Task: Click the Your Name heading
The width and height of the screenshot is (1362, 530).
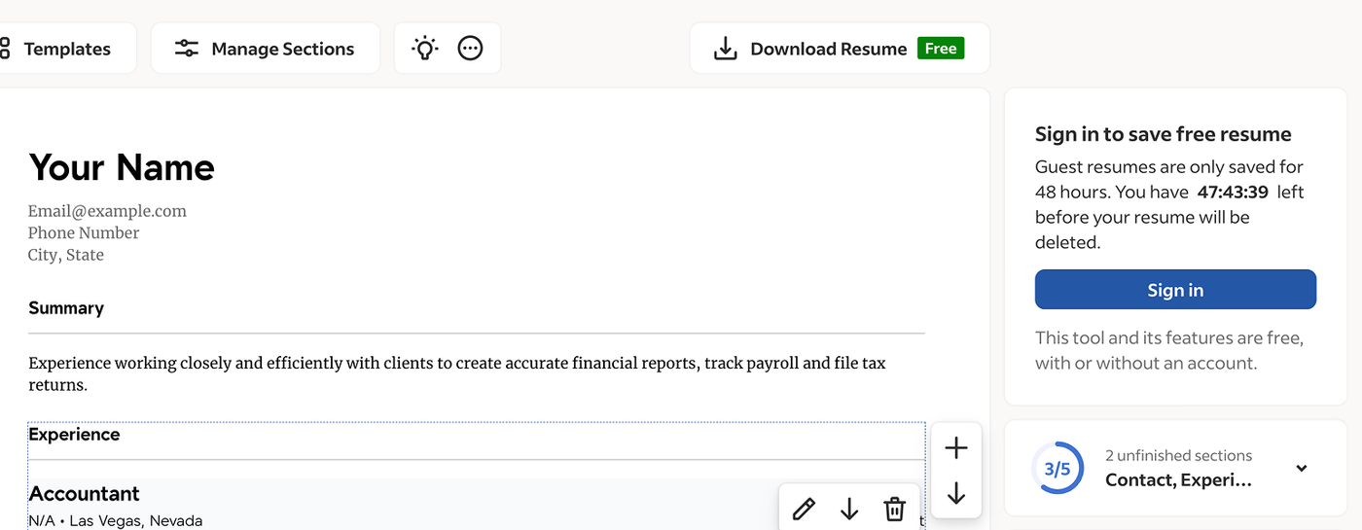Action: 122,167
